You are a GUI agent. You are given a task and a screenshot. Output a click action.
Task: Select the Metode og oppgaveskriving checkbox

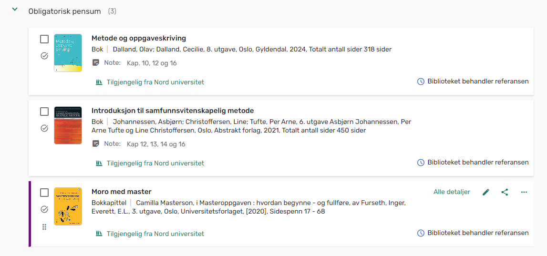pos(44,39)
